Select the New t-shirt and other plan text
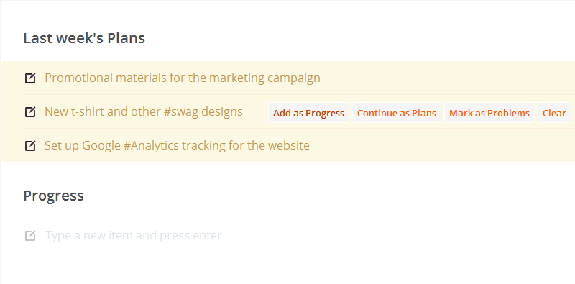Viewport: 575px width, 284px height. coord(144,111)
